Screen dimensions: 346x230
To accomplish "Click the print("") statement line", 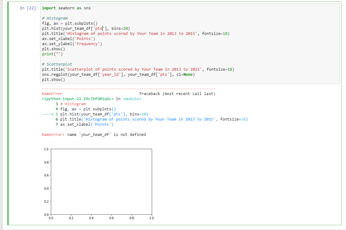I will tap(53, 54).
